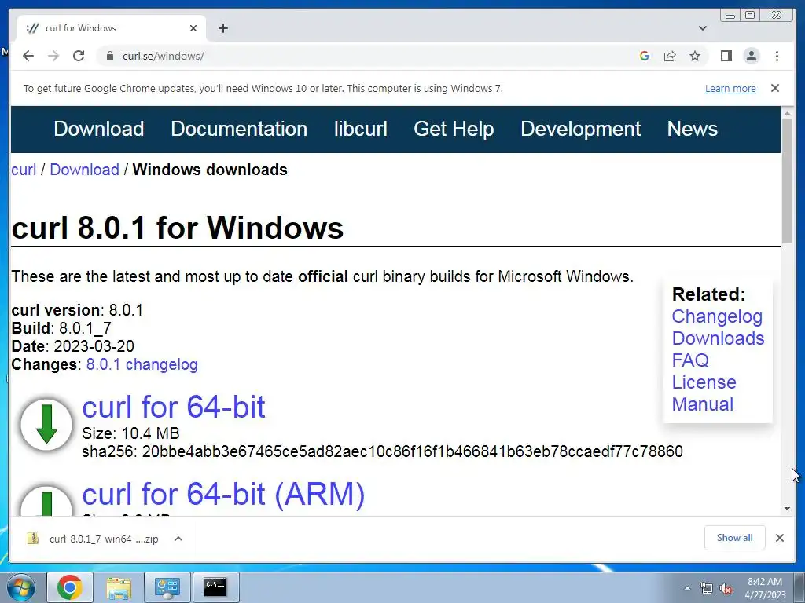Go back to the previous page
This screenshot has height=603, width=805.
(28, 56)
